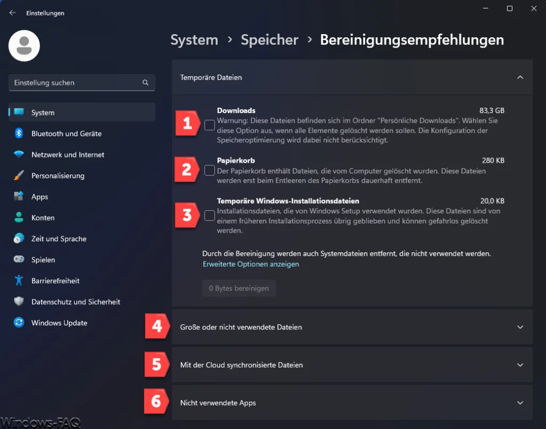Image resolution: width=546 pixels, height=429 pixels.
Task: Click Temporäre Windows-Installationsdateien heading
Action: point(288,201)
